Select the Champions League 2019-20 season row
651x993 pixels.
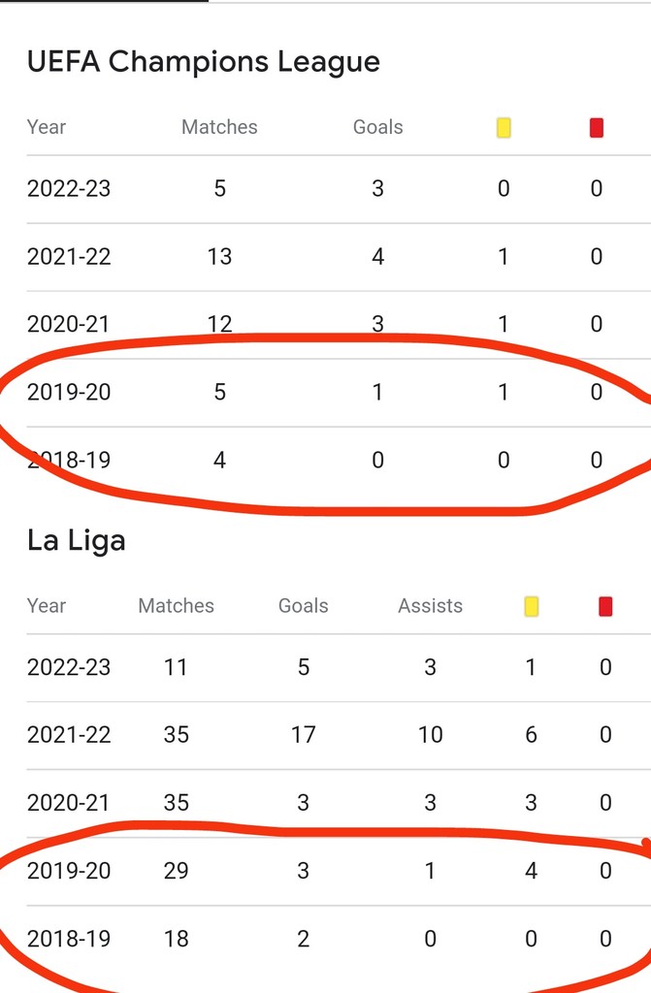[339, 393]
